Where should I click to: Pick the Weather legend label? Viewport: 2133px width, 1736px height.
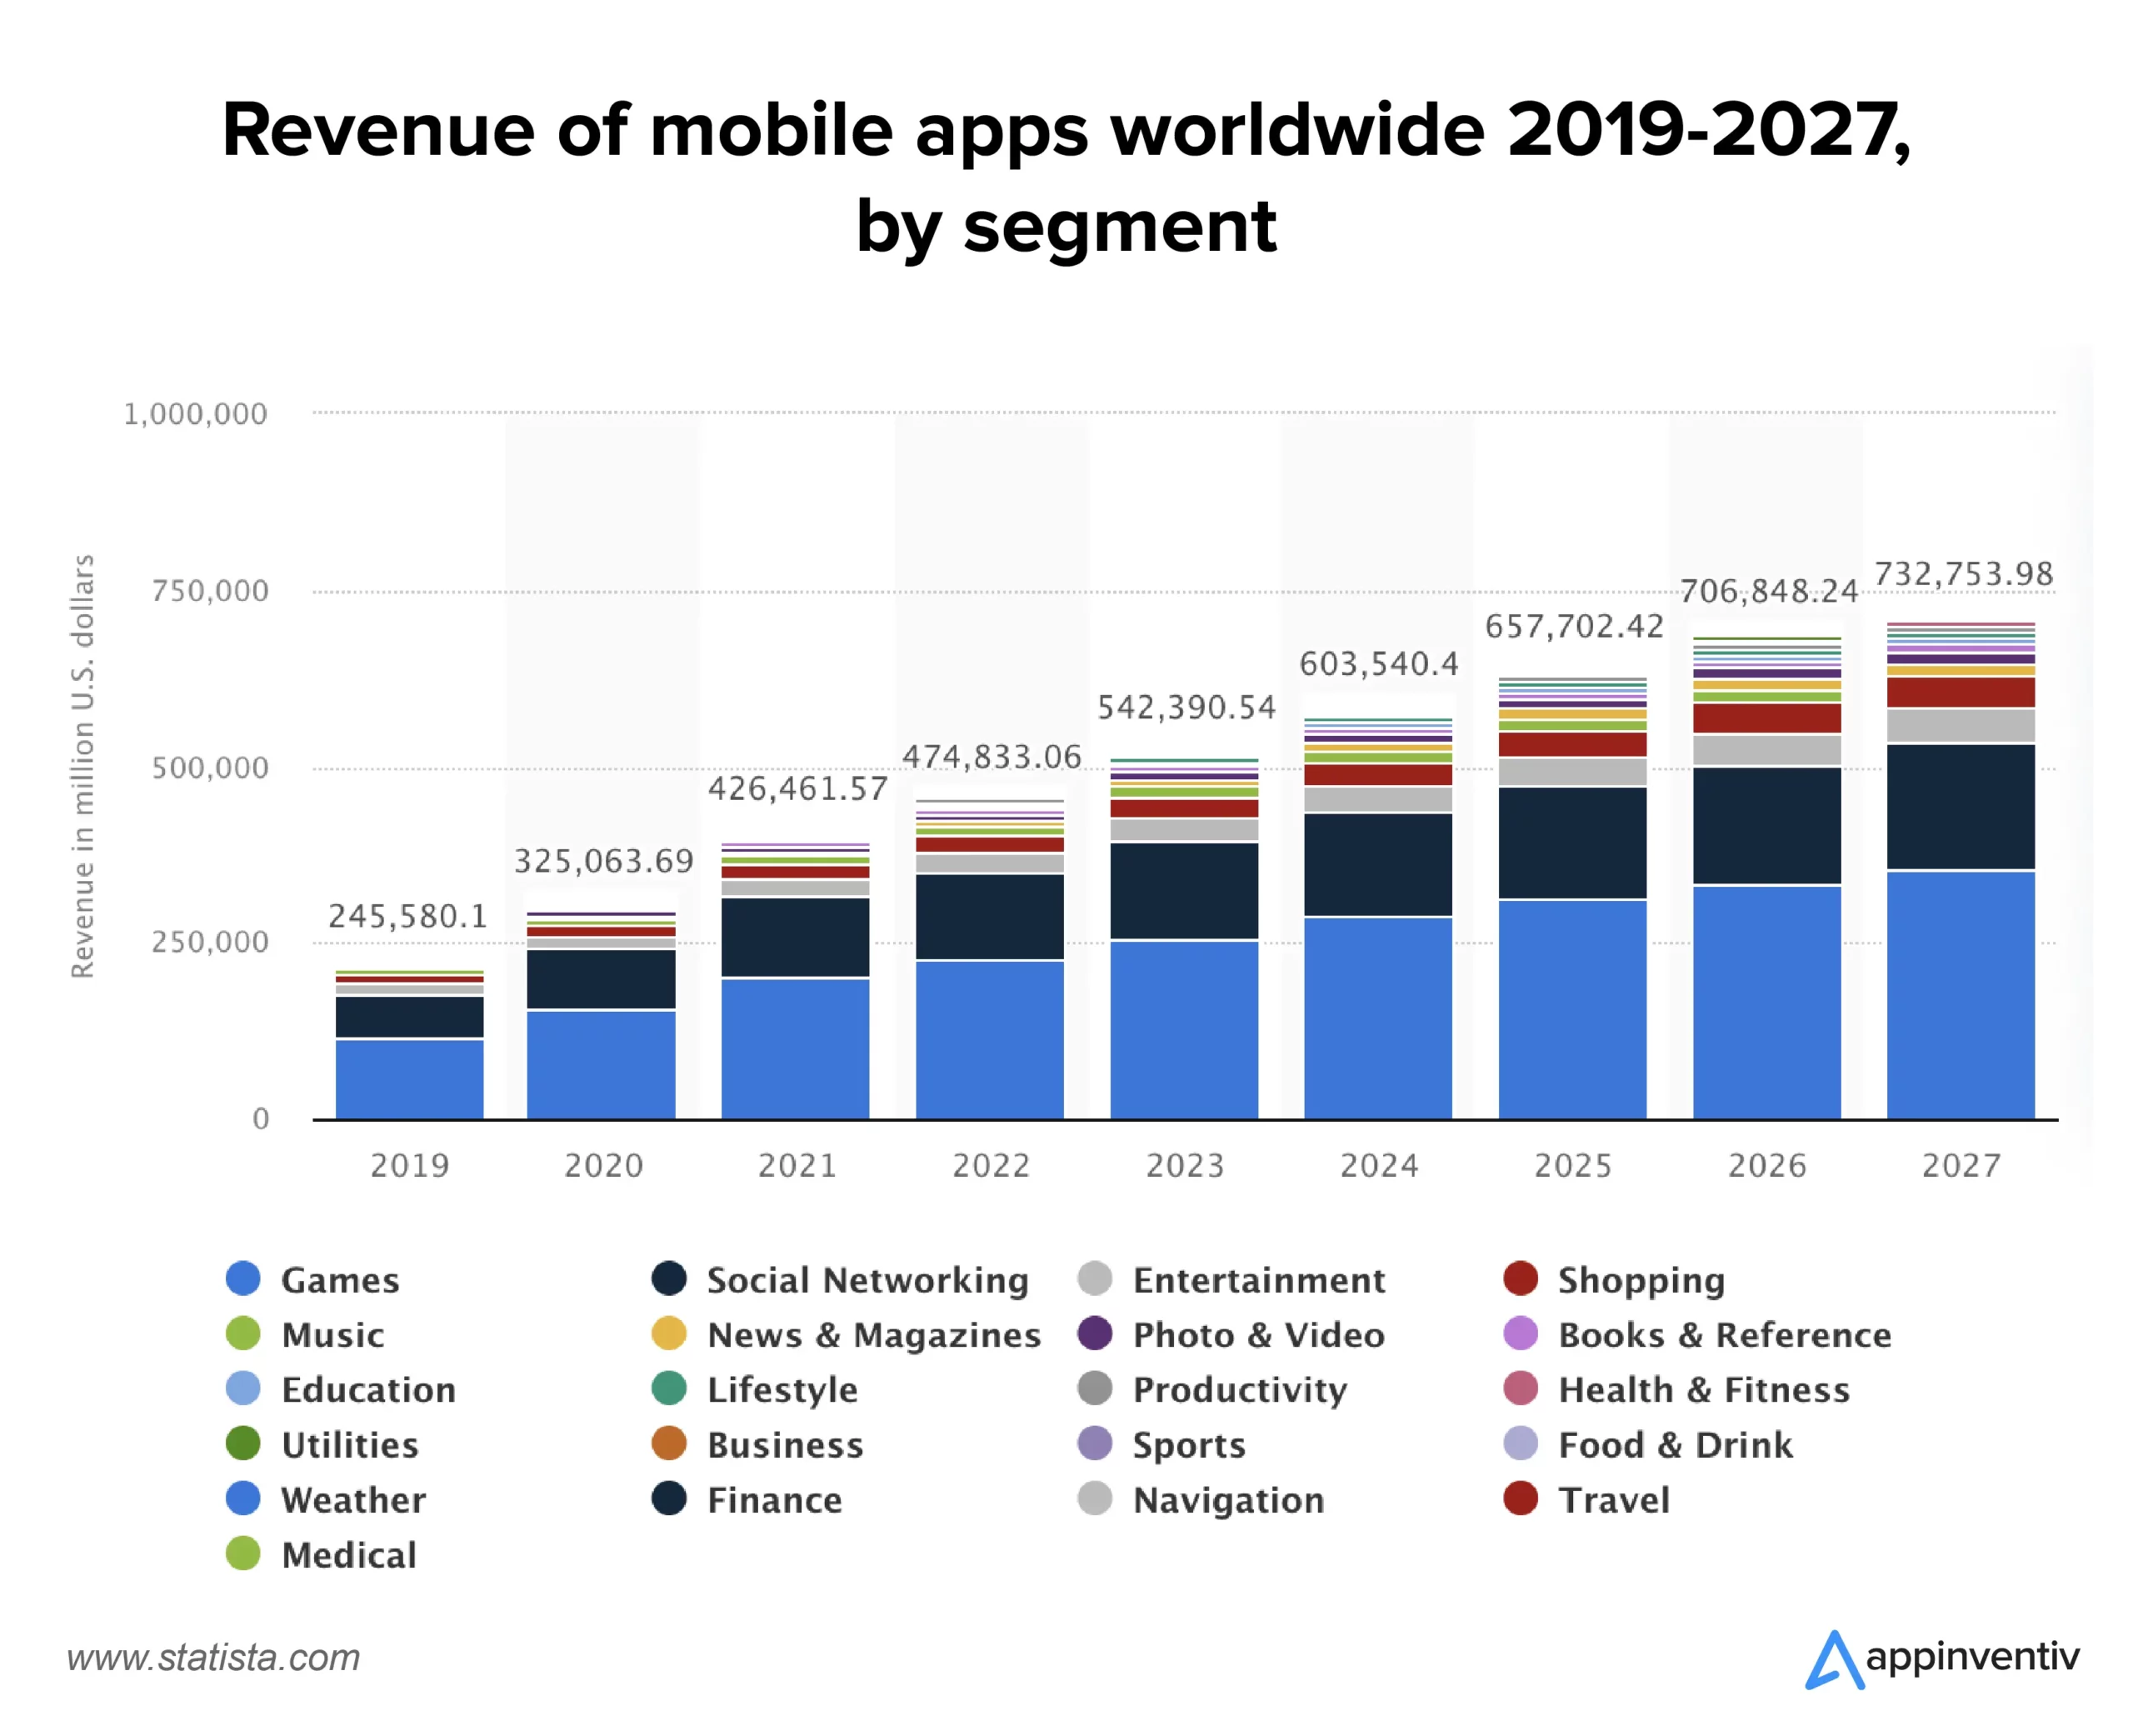(x=354, y=1500)
